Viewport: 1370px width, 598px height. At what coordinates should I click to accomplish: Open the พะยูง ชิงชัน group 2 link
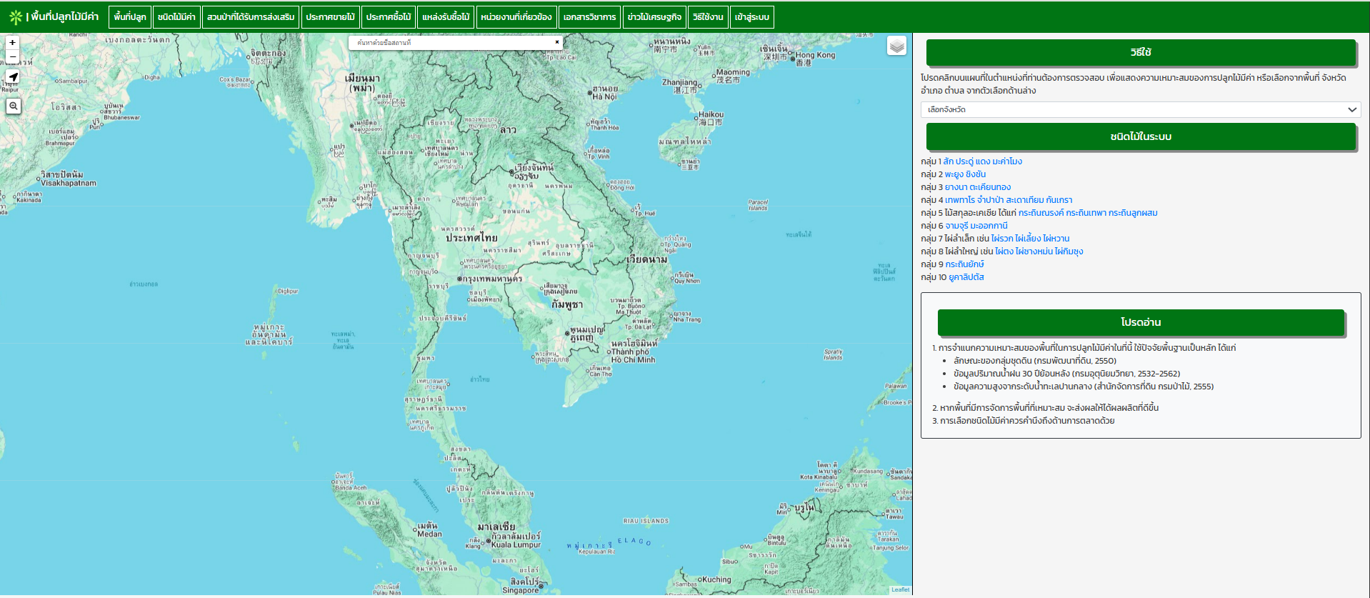click(965, 174)
